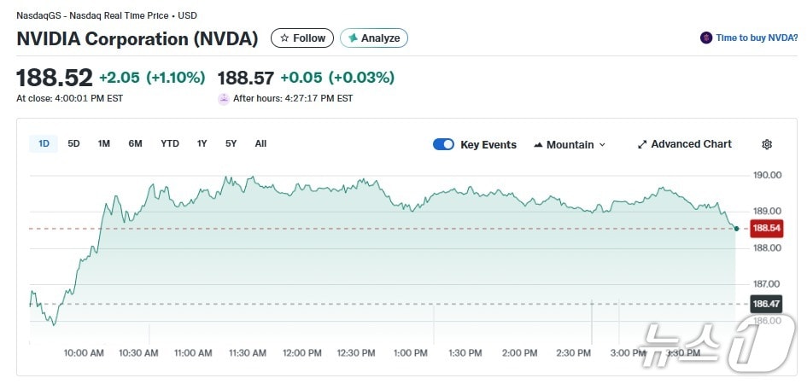Open chart settings gear icon
The height and width of the screenshot is (384, 807).
pos(767,144)
